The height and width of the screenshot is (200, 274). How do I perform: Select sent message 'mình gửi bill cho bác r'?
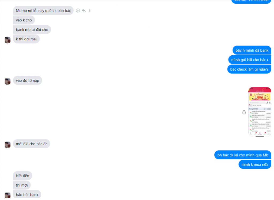pos(250,60)
